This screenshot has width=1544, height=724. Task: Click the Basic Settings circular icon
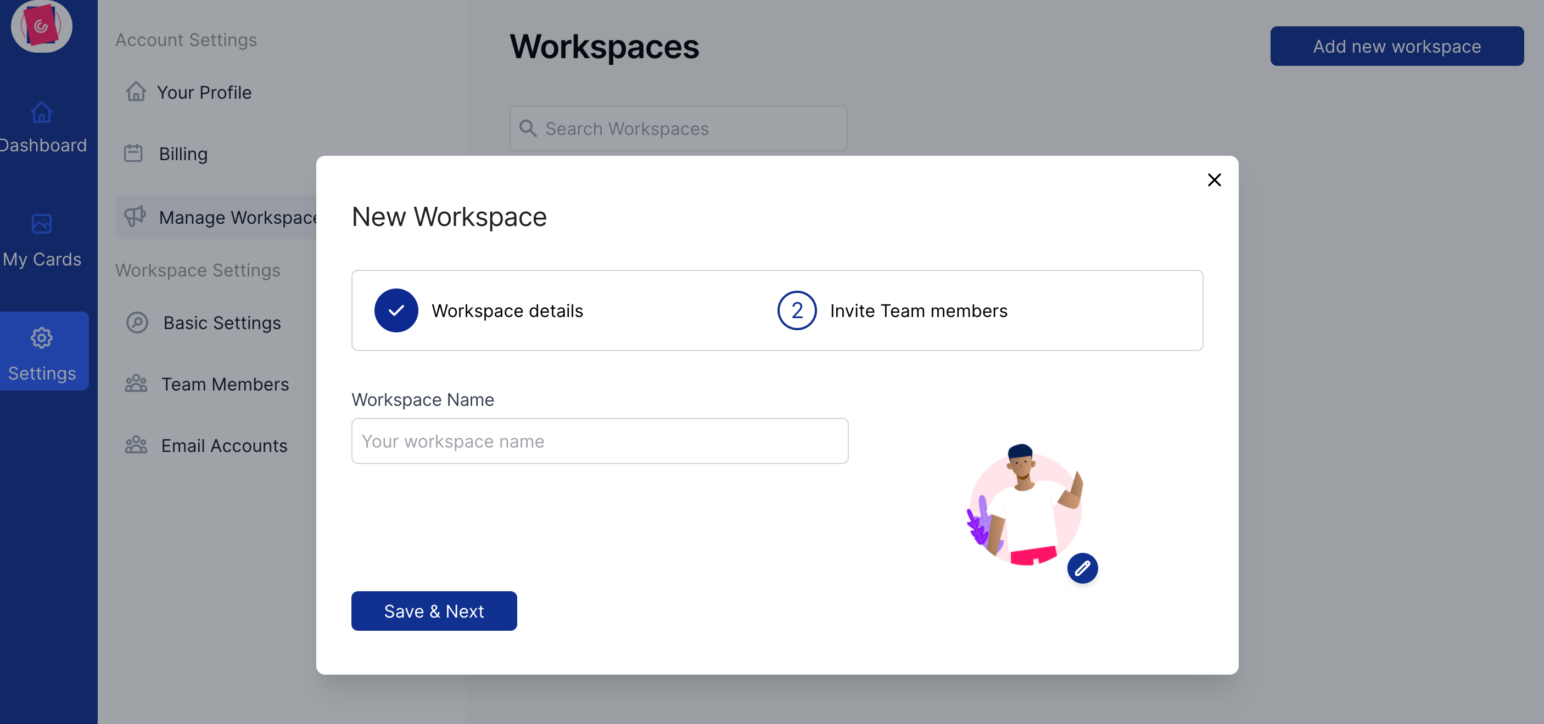click(x=137, y=322)
